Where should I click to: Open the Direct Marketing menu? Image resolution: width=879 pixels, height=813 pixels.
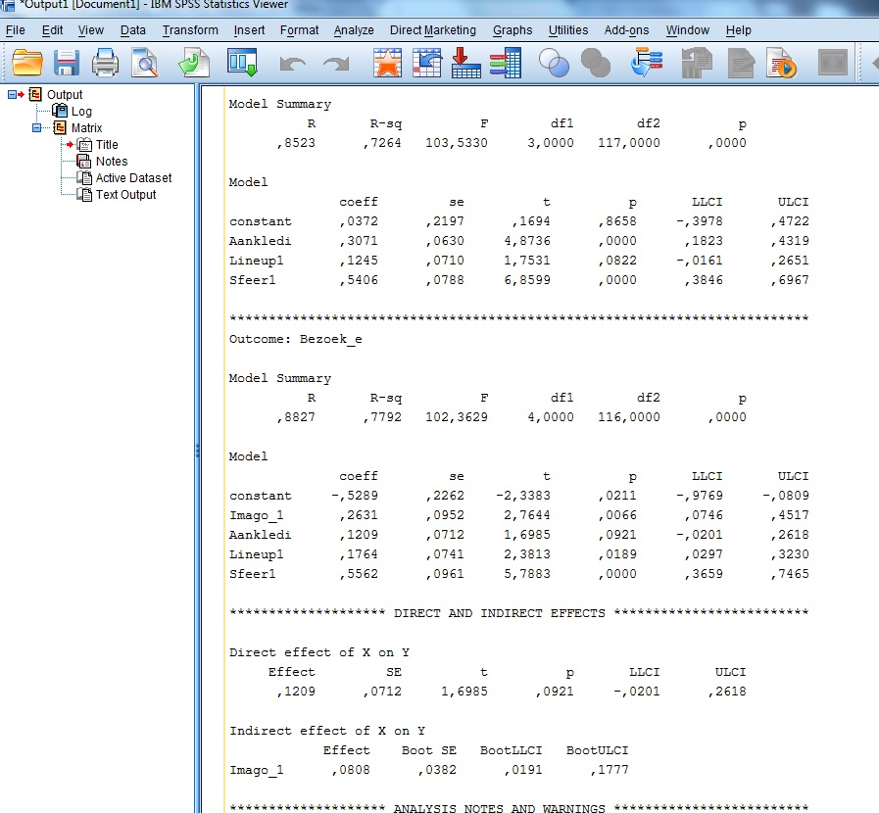click(x=432, y=30)
